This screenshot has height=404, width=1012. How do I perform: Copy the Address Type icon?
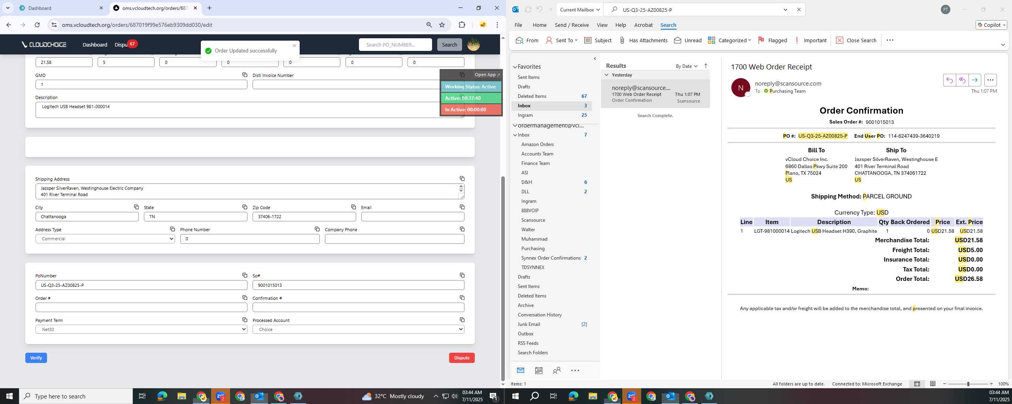pos(172,229)
